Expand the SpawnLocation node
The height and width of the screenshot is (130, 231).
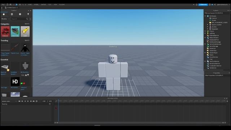208,25
